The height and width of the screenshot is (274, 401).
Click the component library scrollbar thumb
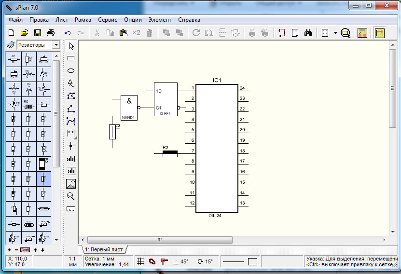pos(56,114)
